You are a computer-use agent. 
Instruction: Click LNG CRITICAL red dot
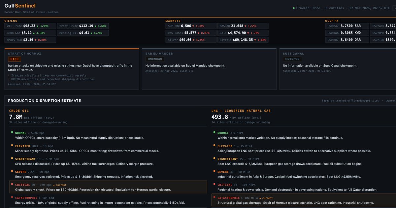pyautogui.click(x=214, y=184)
